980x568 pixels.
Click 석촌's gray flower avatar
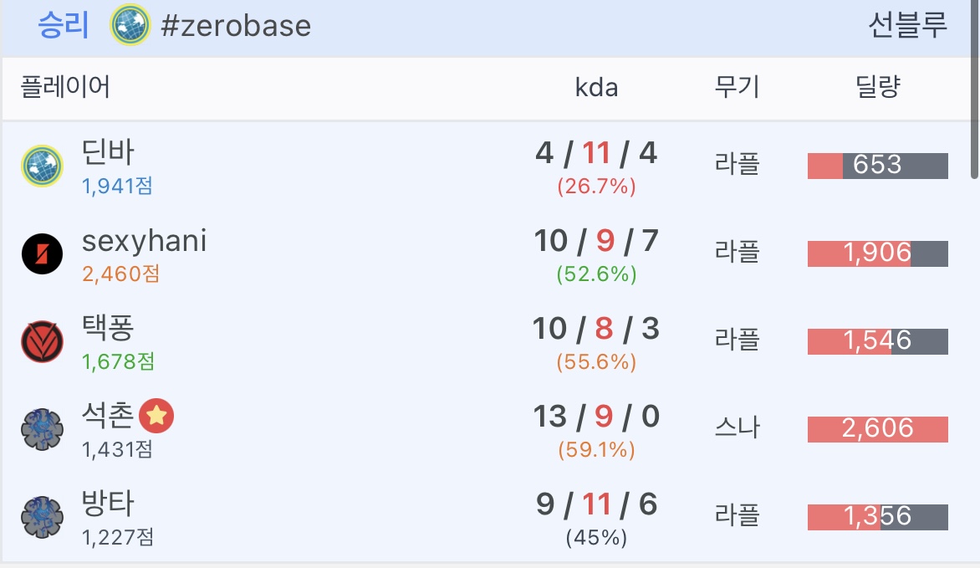click(42, 429)
